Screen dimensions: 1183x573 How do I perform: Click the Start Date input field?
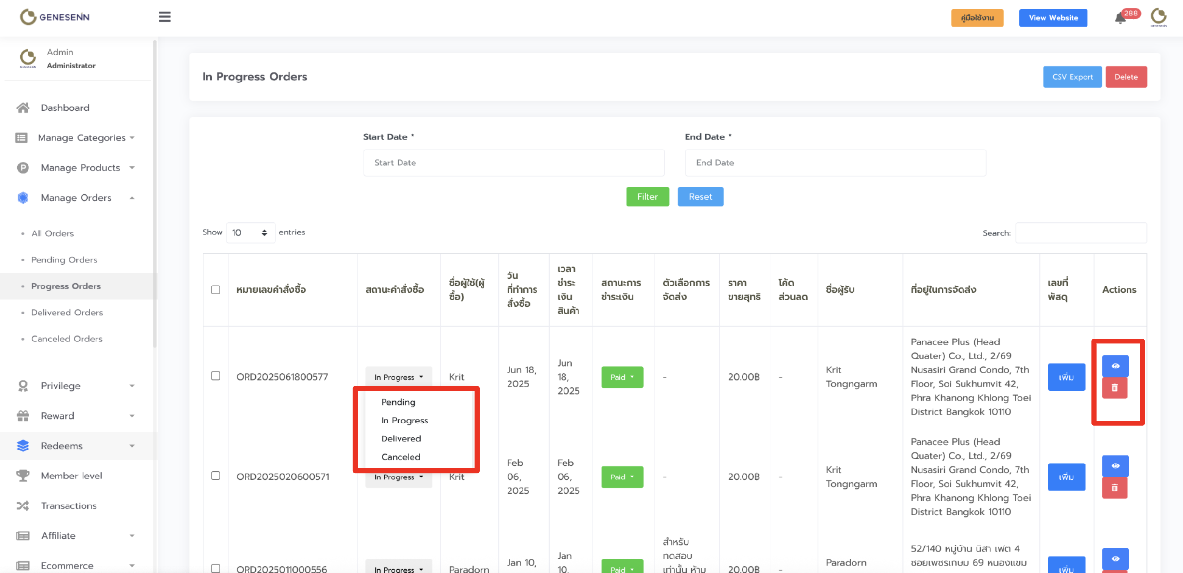click(514, 163)
